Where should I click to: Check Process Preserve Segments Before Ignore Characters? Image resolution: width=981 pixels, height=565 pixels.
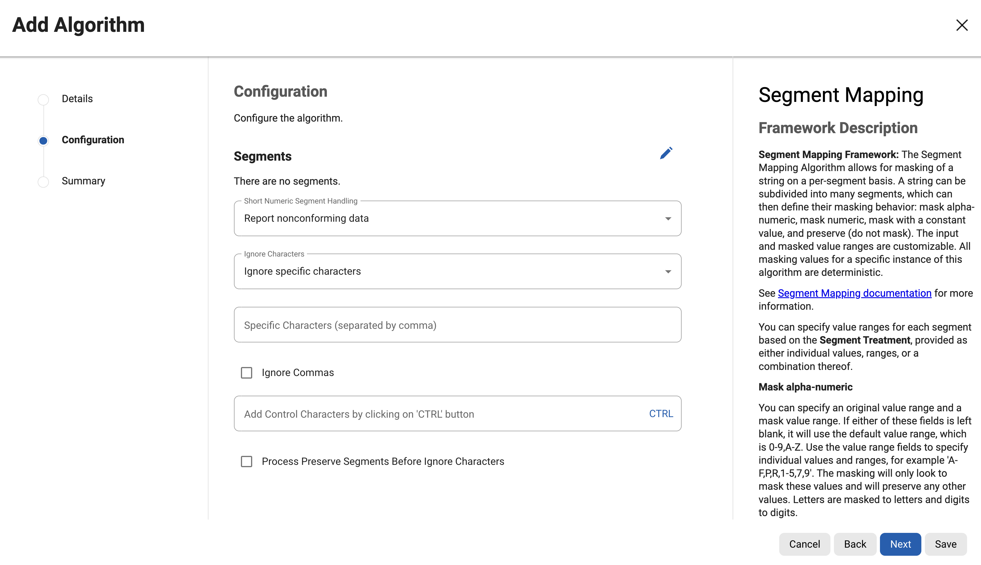[x=246, y=461]
